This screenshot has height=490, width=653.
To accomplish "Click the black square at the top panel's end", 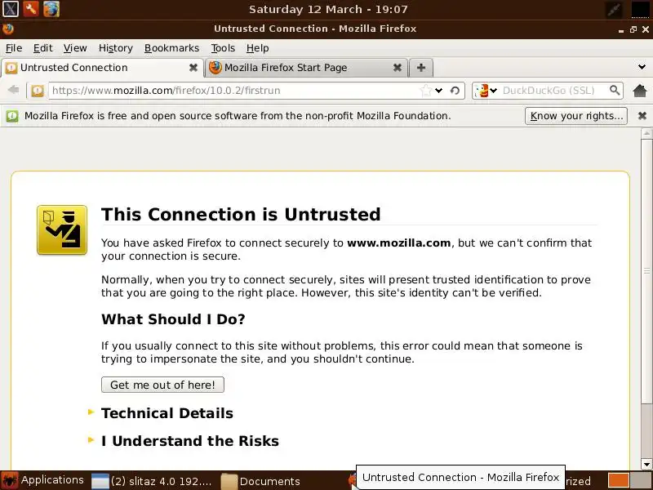I will [x=640, y=9].
